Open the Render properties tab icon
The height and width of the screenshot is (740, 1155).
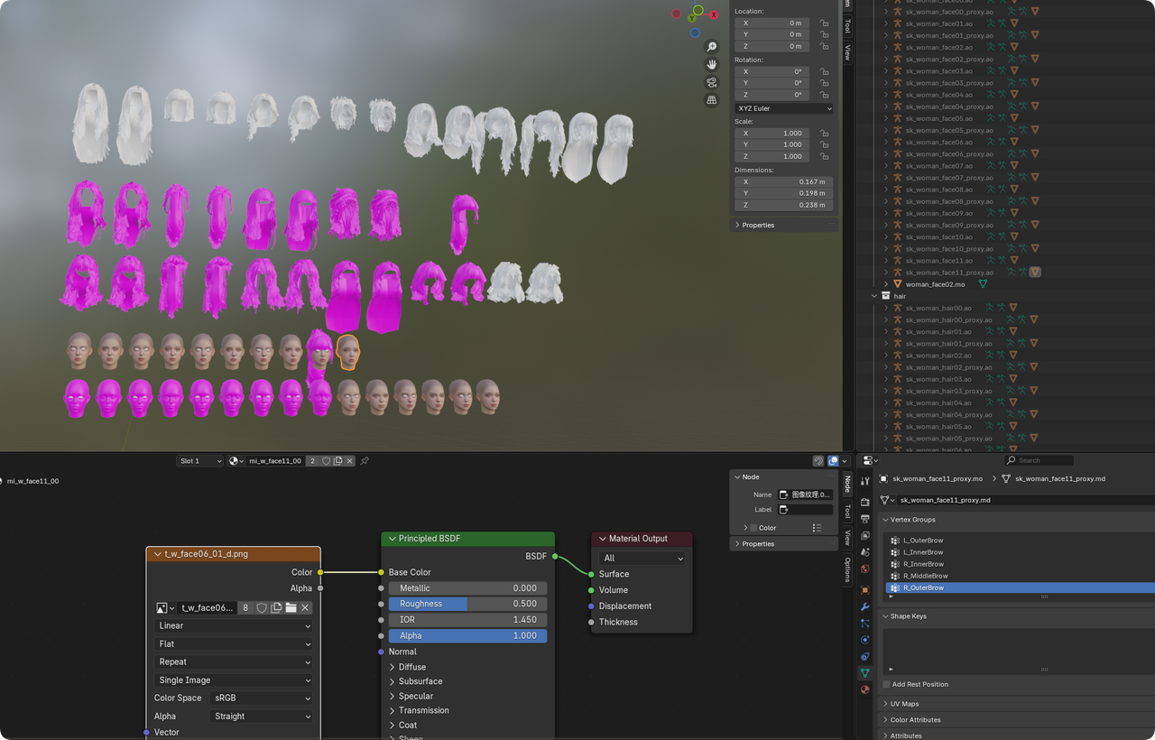pos(865,502)
